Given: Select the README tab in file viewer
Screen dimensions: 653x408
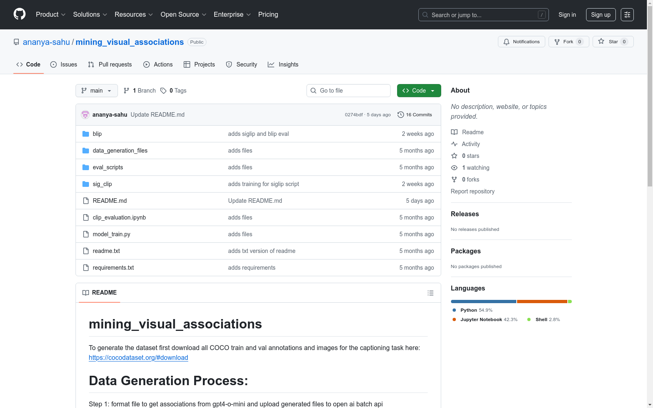Looking at the screenshot, I should (x=100, y=293).
